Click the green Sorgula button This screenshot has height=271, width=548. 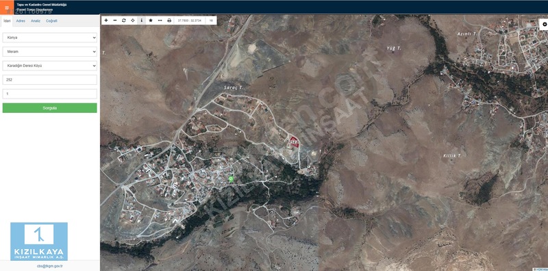[x=49, y=108]
